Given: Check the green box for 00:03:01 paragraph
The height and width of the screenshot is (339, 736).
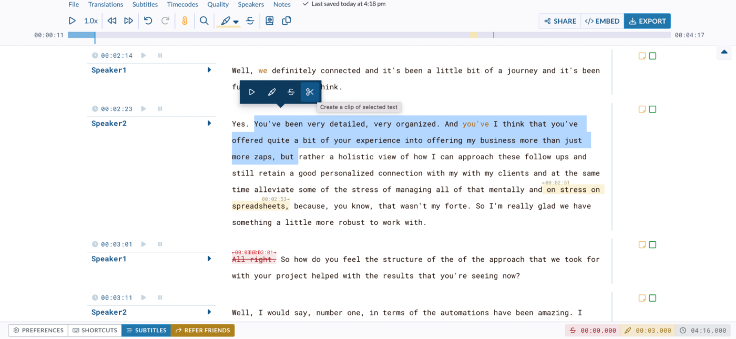Looking at the screenshot, I should click(652, 244).
